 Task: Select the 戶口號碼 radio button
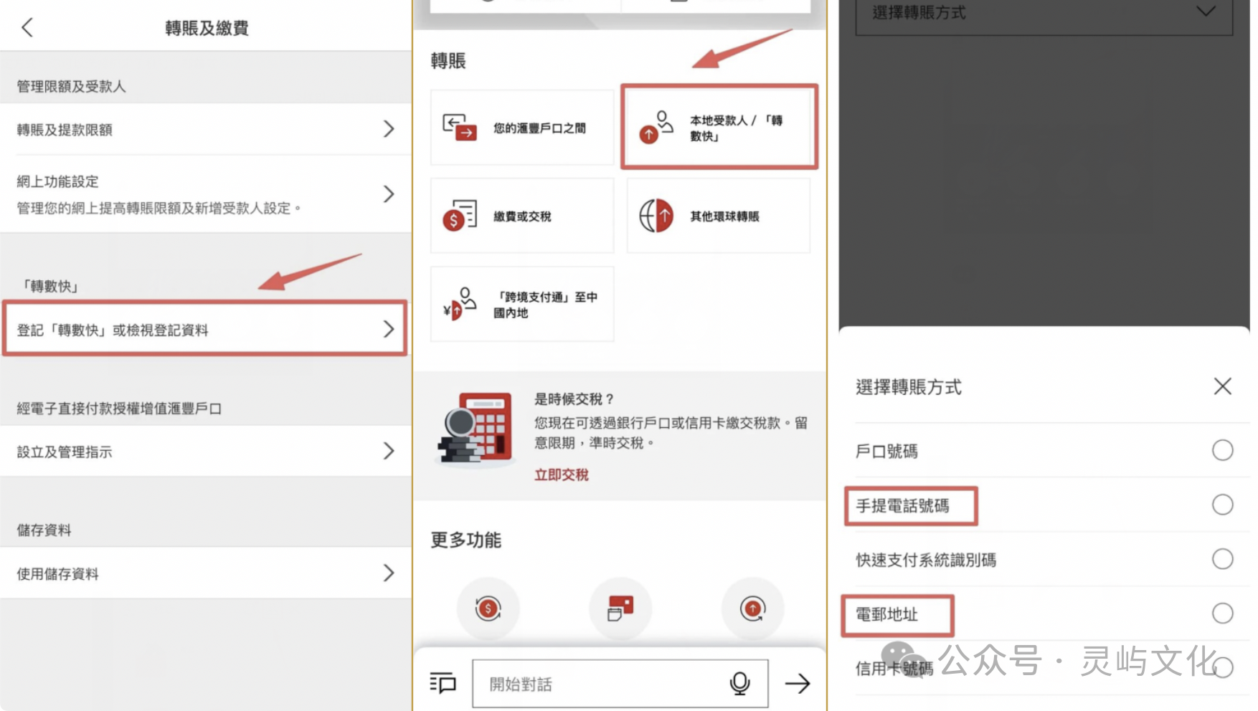[x=1222, y=450]
